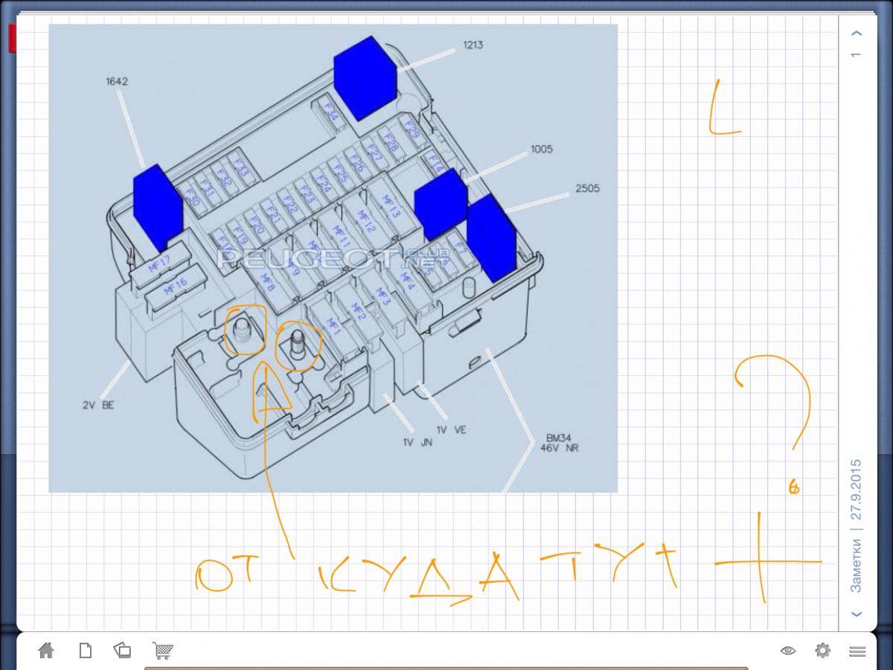893x670 pixels.
Task: Click the red bookmark marker at the left edge
Action: [x=12, y=37]
